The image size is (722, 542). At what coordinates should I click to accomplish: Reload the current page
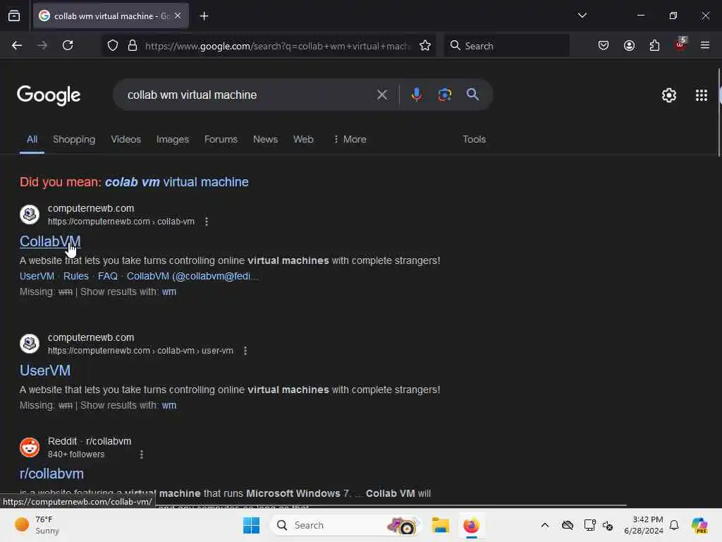click(68, 45)
